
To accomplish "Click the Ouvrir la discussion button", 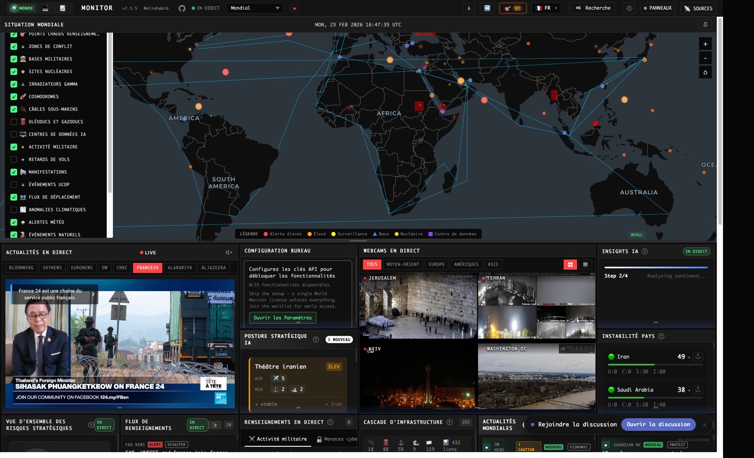I will 658,425.
